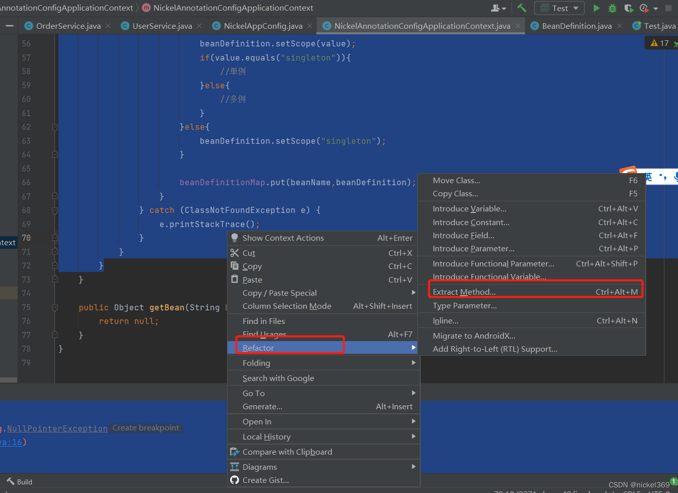Viewport: 678px width, 493px height.
Task: Choose Copy Class... from the submenu
Action: [x=532, y=193]
